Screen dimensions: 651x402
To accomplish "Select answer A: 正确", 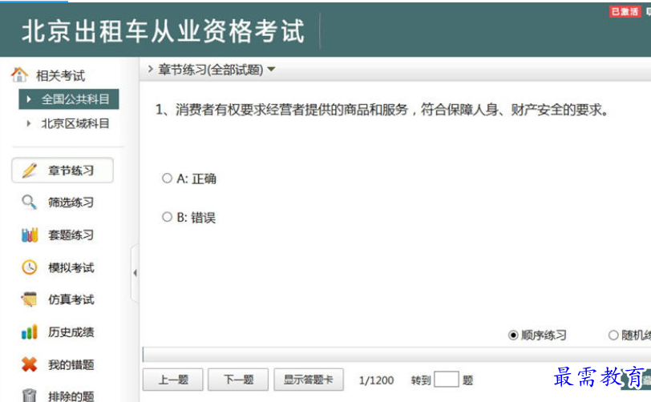I will [167, 179].
